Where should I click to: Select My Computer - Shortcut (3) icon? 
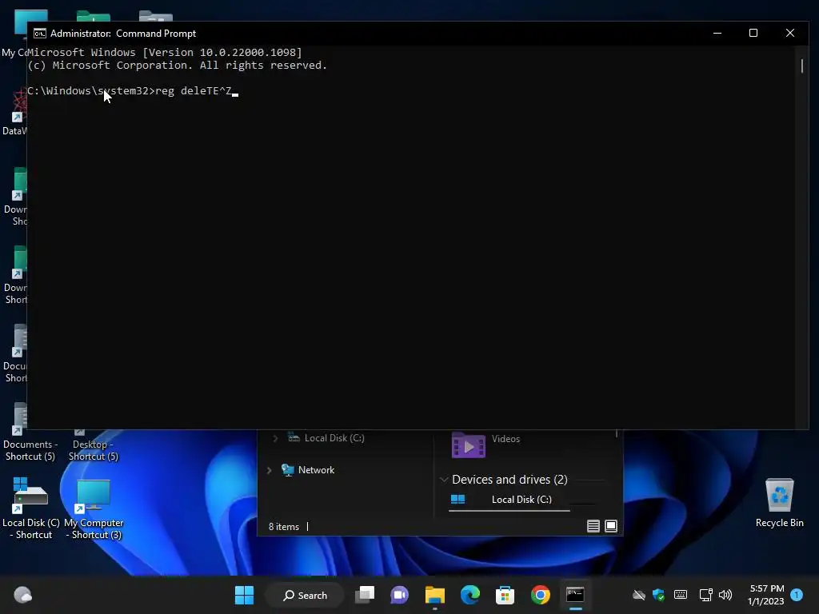(94, 509)
